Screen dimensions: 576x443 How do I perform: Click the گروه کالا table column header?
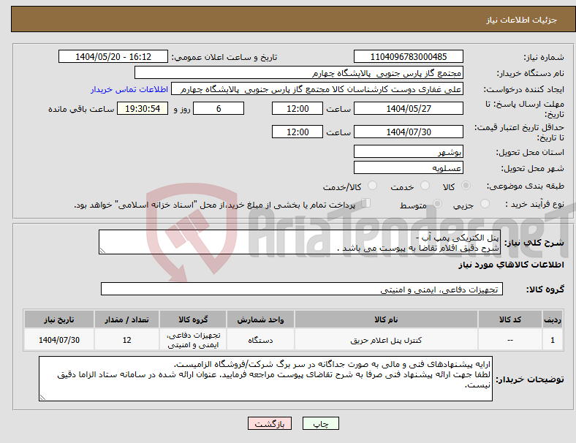click(193, 319)
